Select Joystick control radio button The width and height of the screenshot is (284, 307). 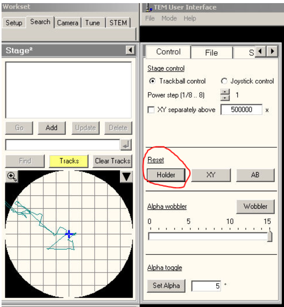pos(224,81)
